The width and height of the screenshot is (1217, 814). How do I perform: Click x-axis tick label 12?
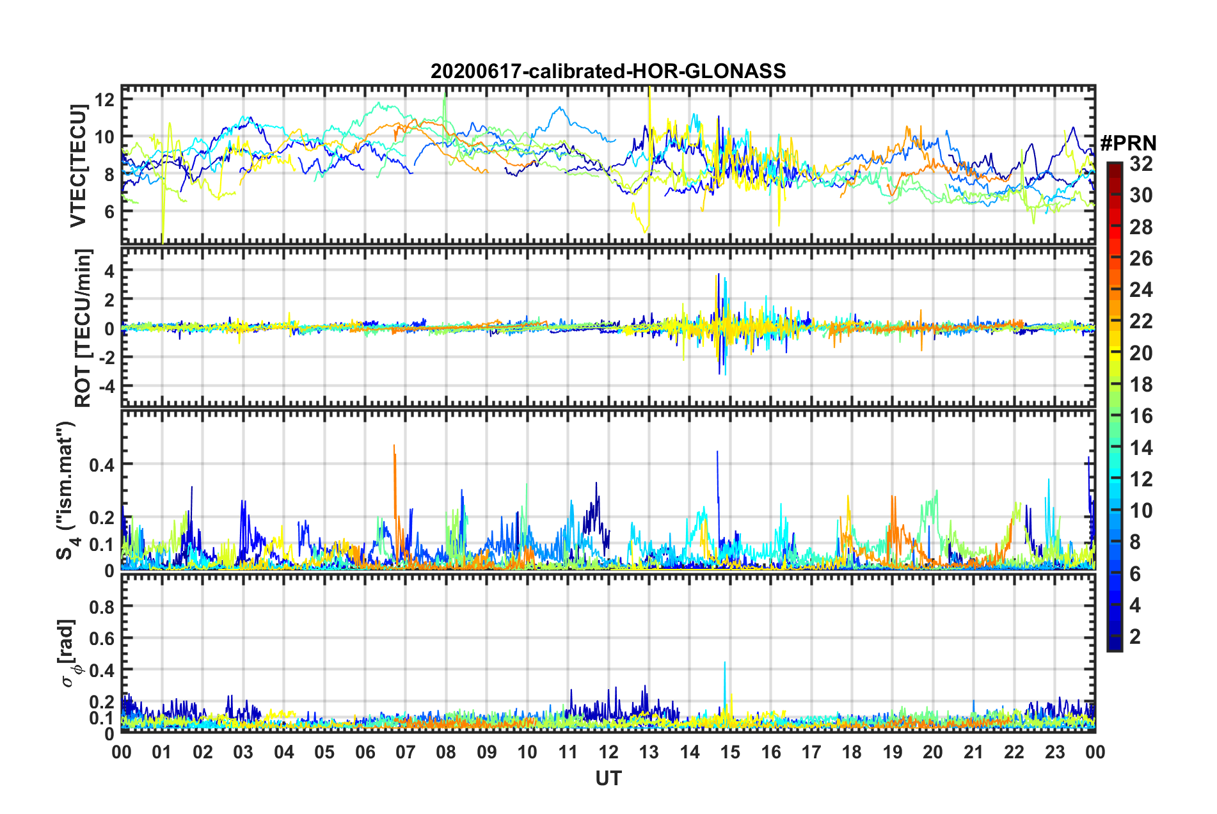[608, 752]
